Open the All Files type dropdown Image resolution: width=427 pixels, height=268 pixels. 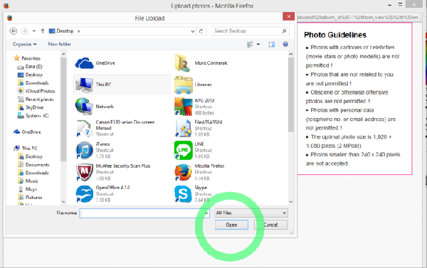251,213
